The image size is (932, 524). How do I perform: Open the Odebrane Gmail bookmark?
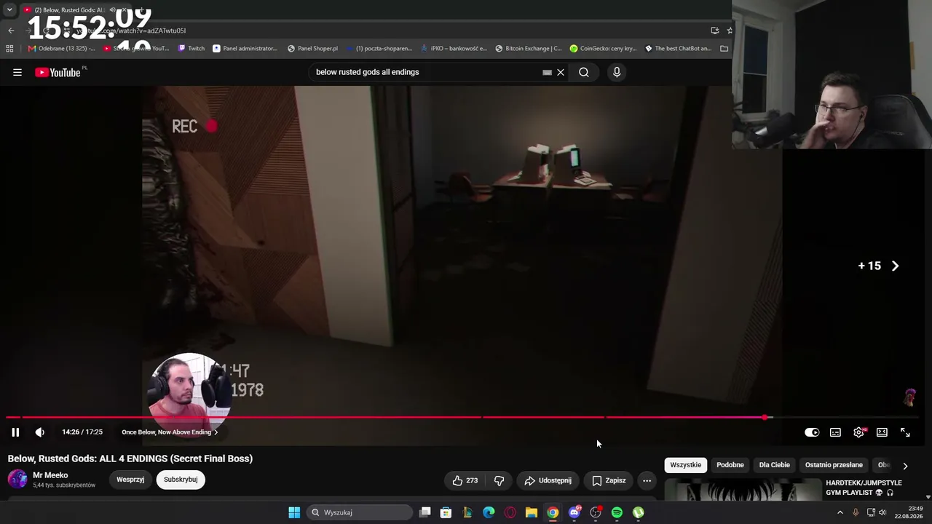pyautogui.click(x=62, y=49)
